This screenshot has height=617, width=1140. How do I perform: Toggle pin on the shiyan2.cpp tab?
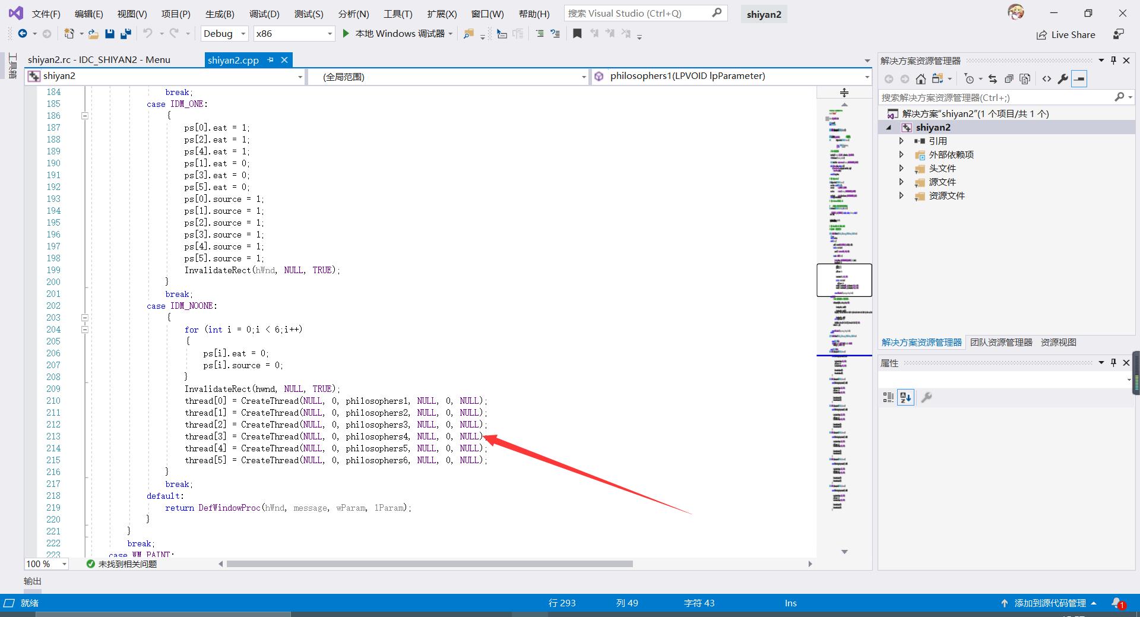[x=271, y=60]
